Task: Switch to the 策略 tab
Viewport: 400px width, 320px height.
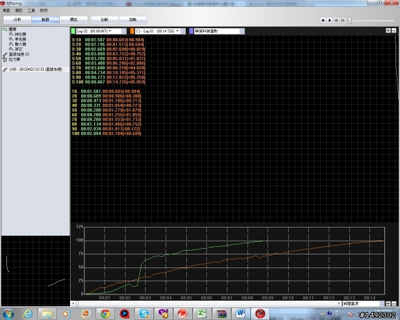Action: tap(132, 19)
